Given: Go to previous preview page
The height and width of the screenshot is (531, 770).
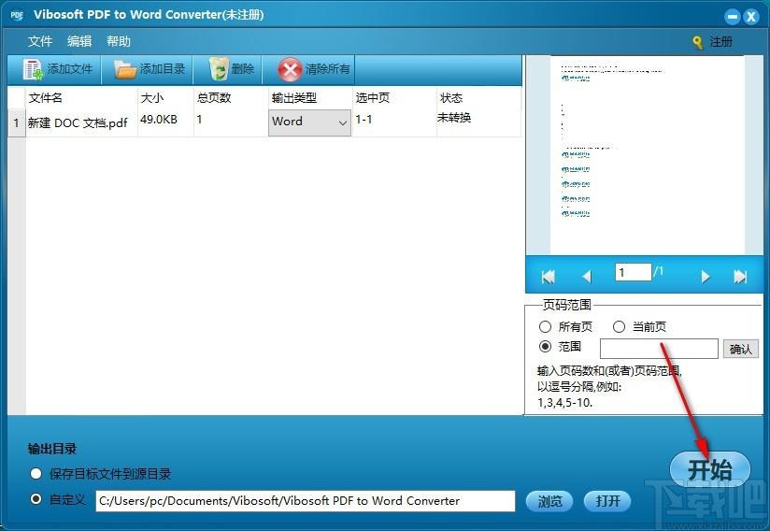Looking at the screenshot, I should coord(586,277).
